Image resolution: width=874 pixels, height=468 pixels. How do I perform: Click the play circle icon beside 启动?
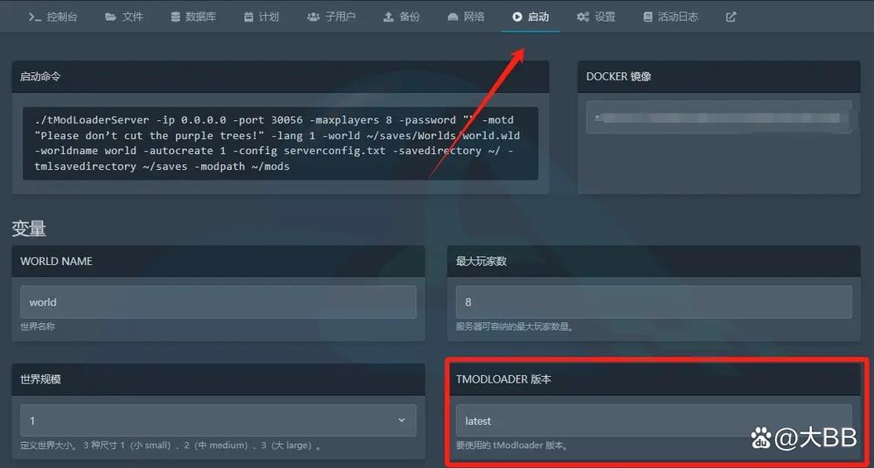(517, 17)
